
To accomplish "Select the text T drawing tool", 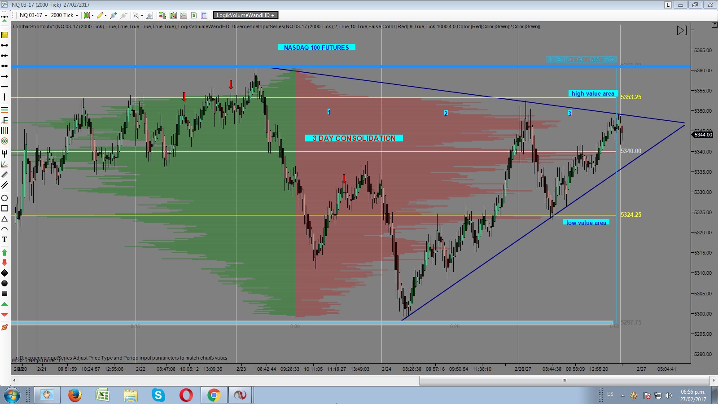I will point(4,239).
